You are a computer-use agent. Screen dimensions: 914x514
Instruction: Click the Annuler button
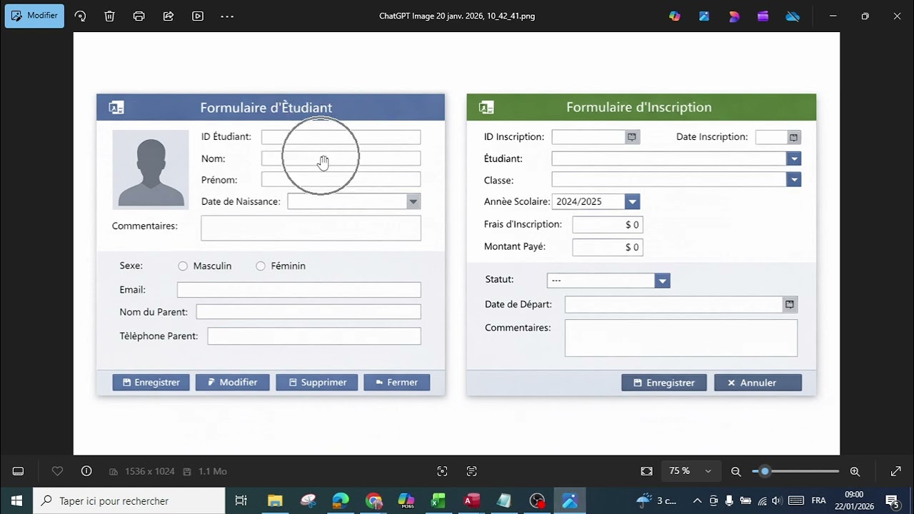pyautogui.click(x=758, y=383)
